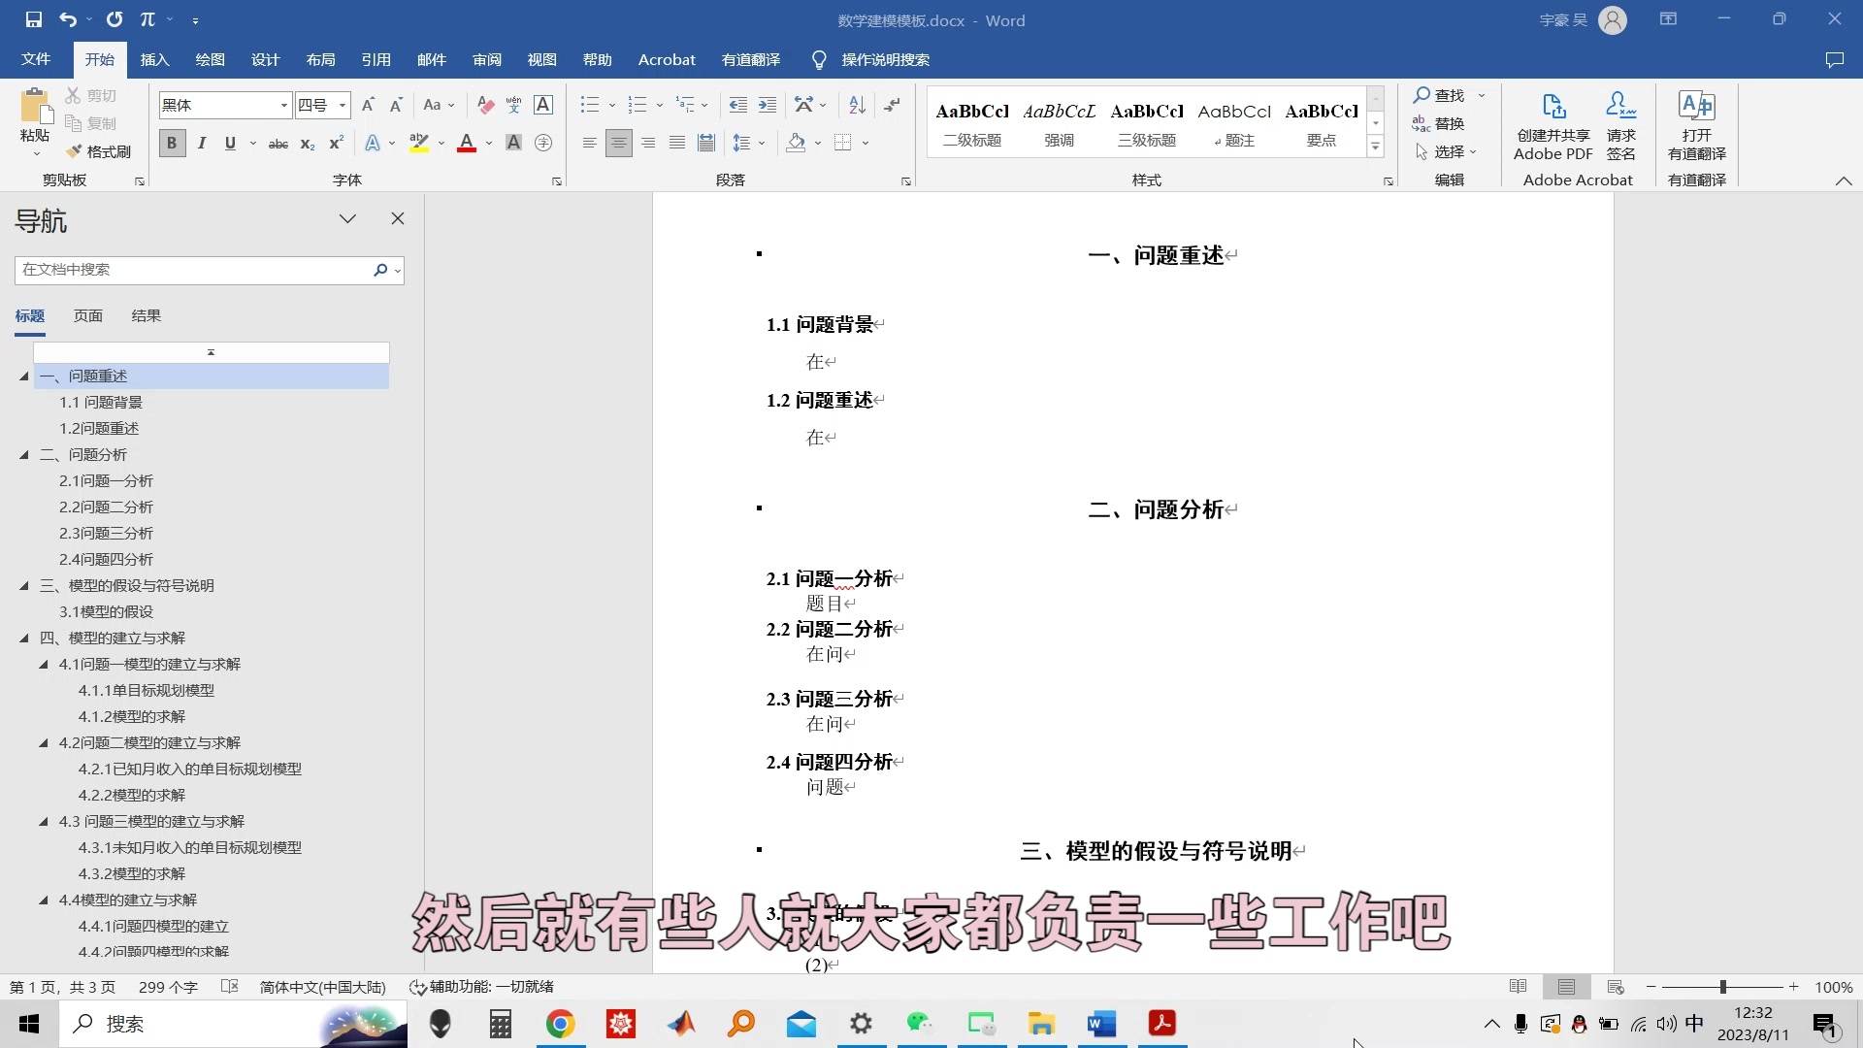This screenshot has width=1863, height=1048.
Task: Click the strikethrough abc icon
Action: (x=278, y=144)
